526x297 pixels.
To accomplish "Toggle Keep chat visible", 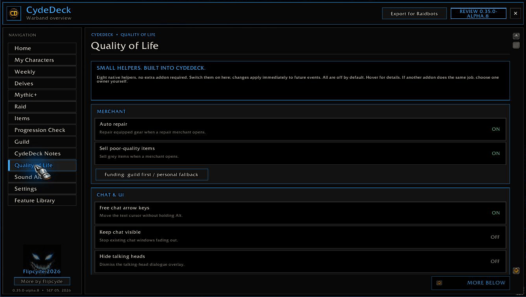I will (300, 237).
